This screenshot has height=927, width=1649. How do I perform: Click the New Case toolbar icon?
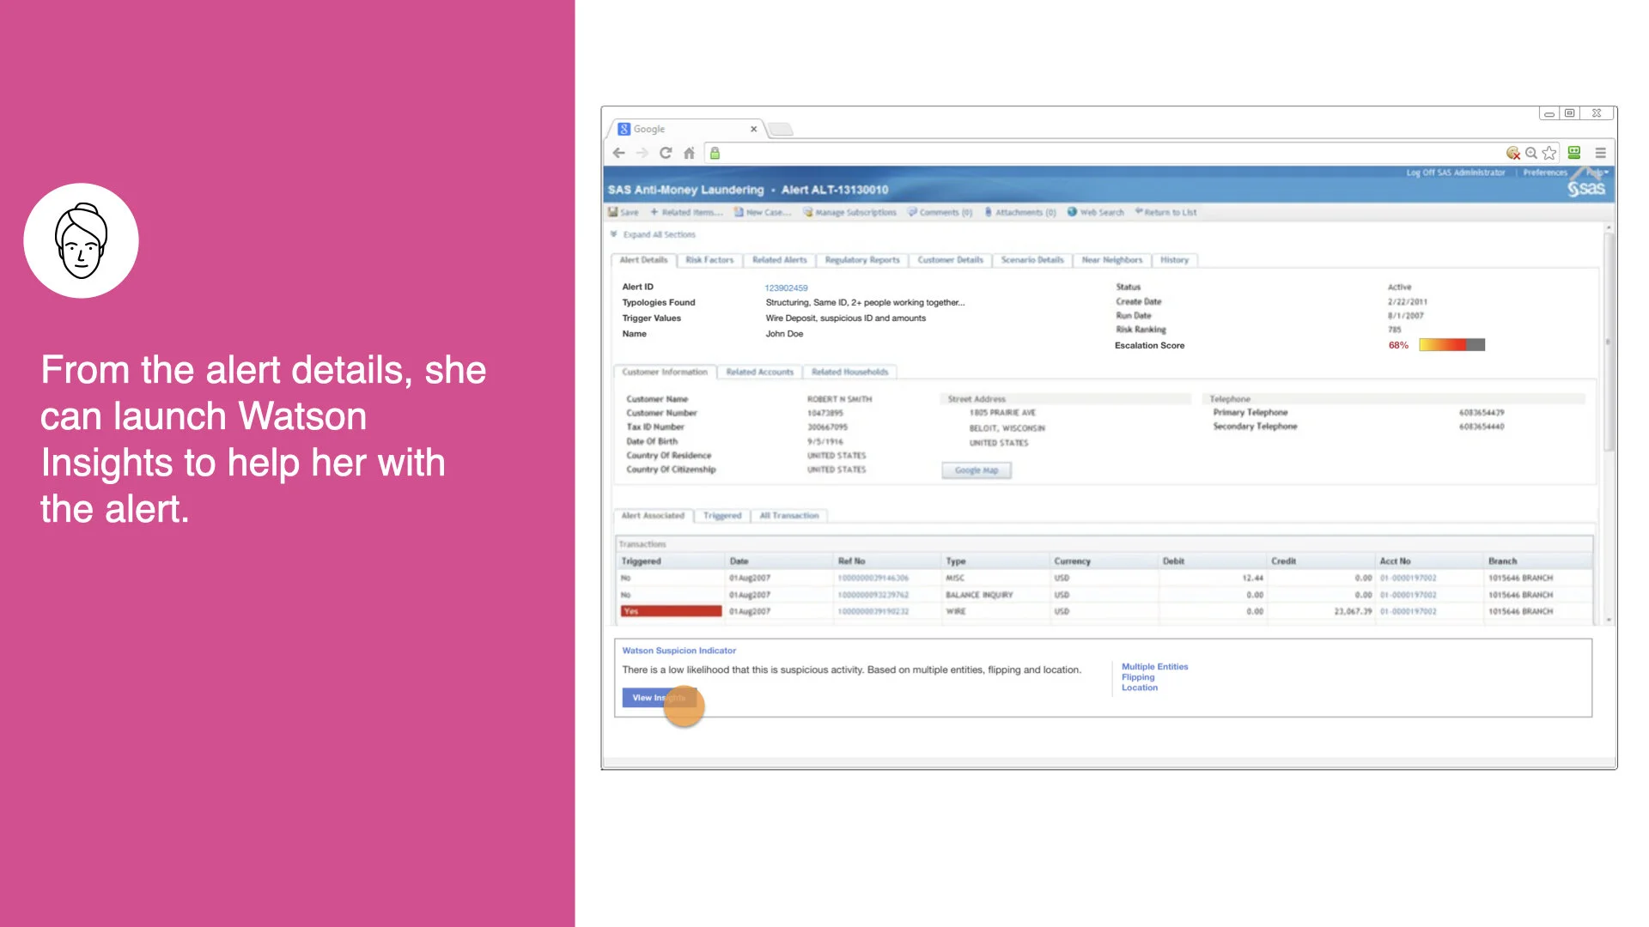739,212
